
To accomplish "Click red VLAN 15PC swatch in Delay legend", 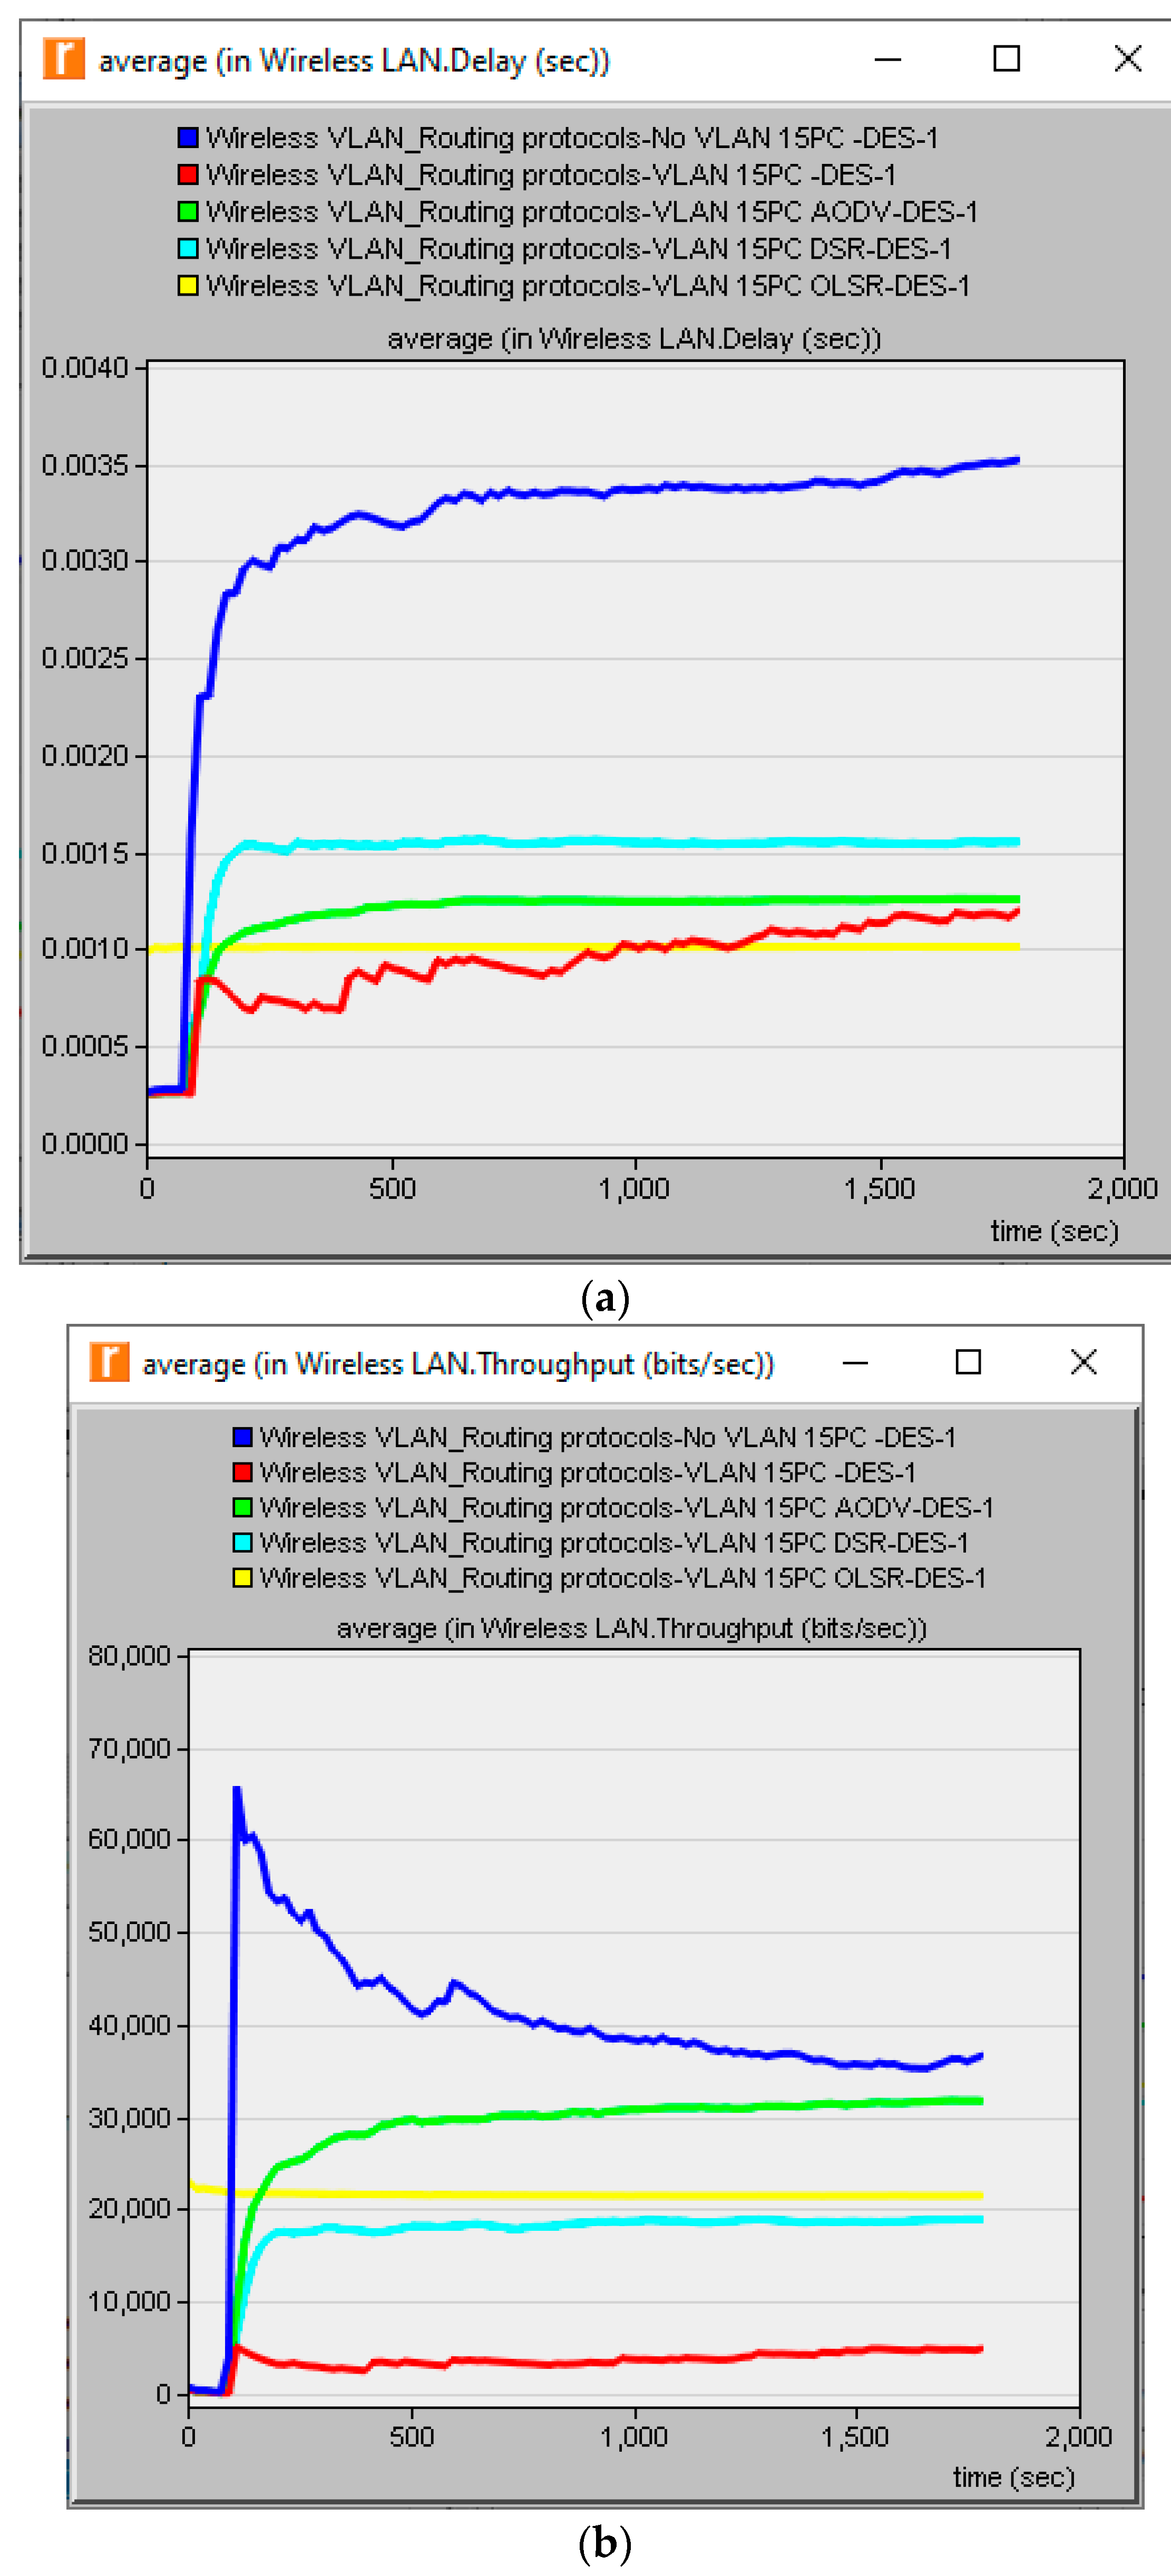I will click(187, 174).
